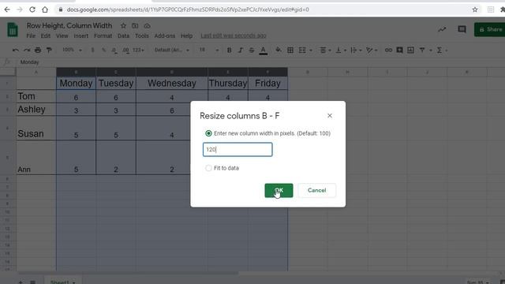Click the browser address bar URL
The width and height of the screenshot is (505, 284).
pos(188,9)
